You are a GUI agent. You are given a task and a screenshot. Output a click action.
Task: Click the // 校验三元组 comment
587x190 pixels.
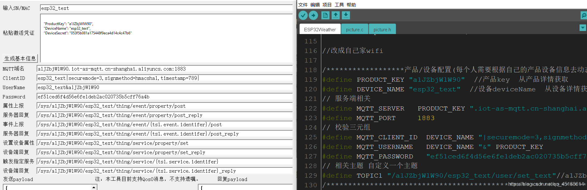tap(346, 127)
